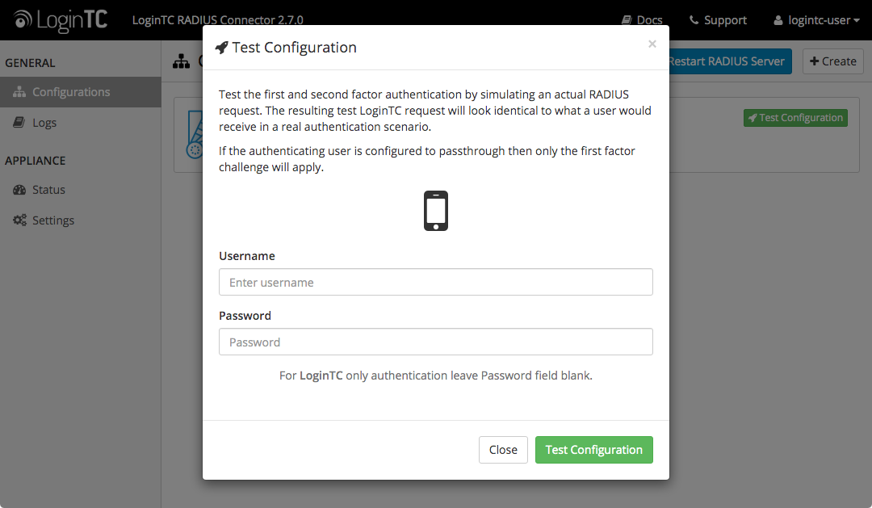Click the green Test Configuration submit button
This screenshot has height=508, width=872.
coord(594,450)
